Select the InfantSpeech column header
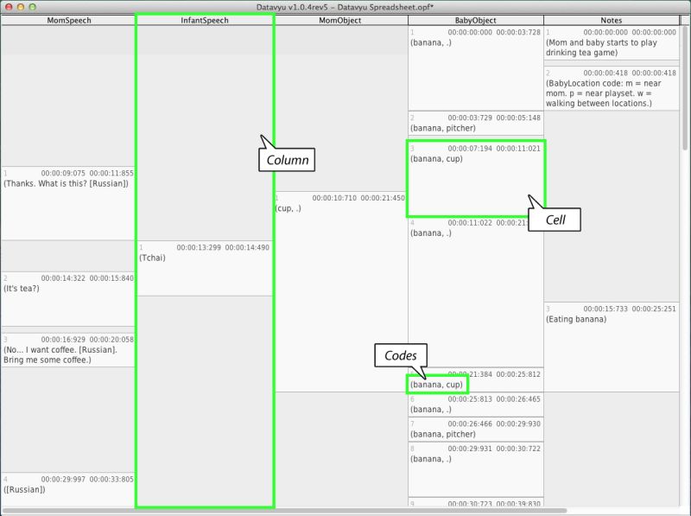Screen dimensions: 691x516 pos(204,18)
